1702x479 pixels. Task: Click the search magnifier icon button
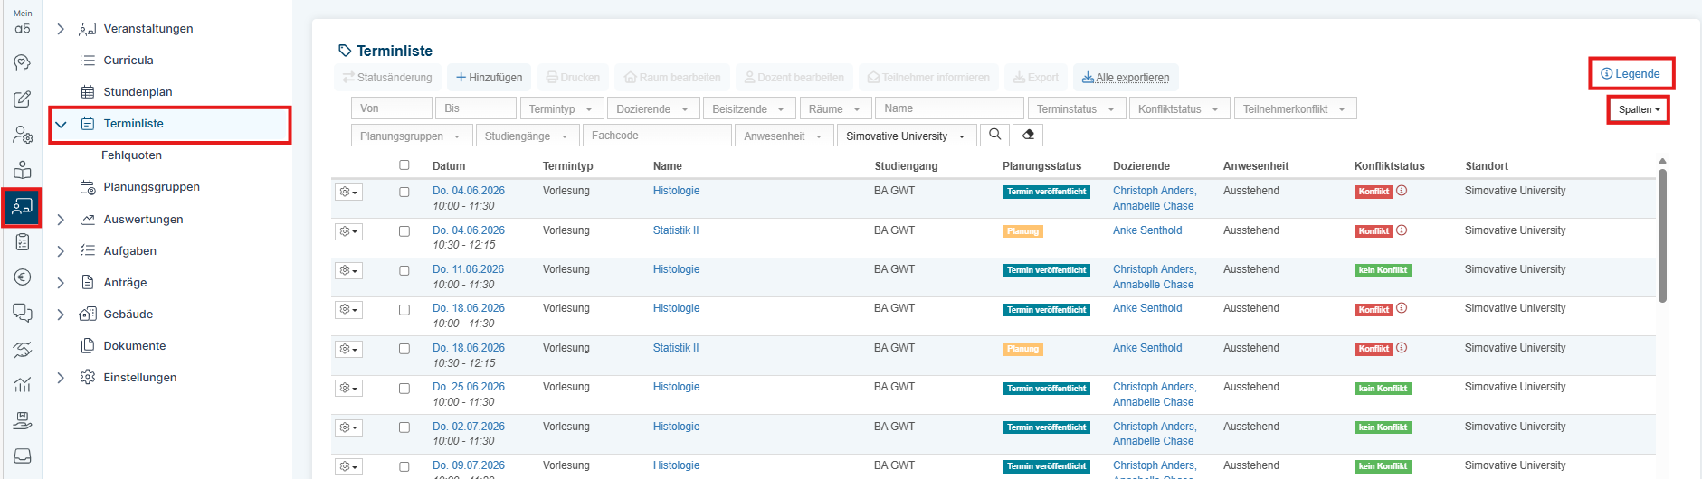pyautogui.click(x=994, y=135)
